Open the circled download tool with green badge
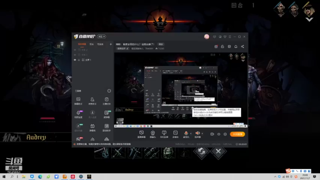The image size is (320, 180). [x=78, y=128]
